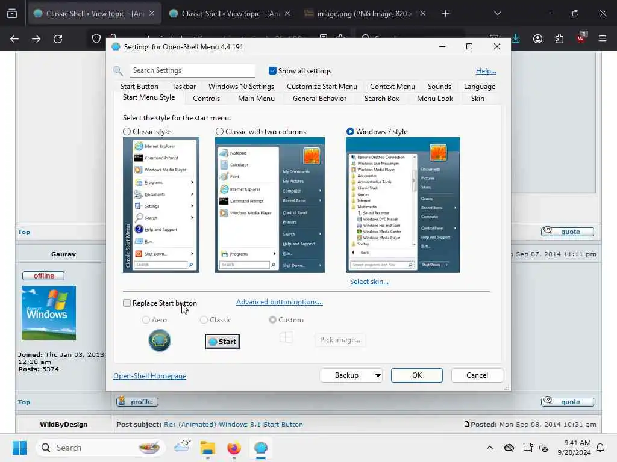This screenshot has height=462, width=617.
Task: Click the Classic style menu preview image
Action: [x=161, y=205]
